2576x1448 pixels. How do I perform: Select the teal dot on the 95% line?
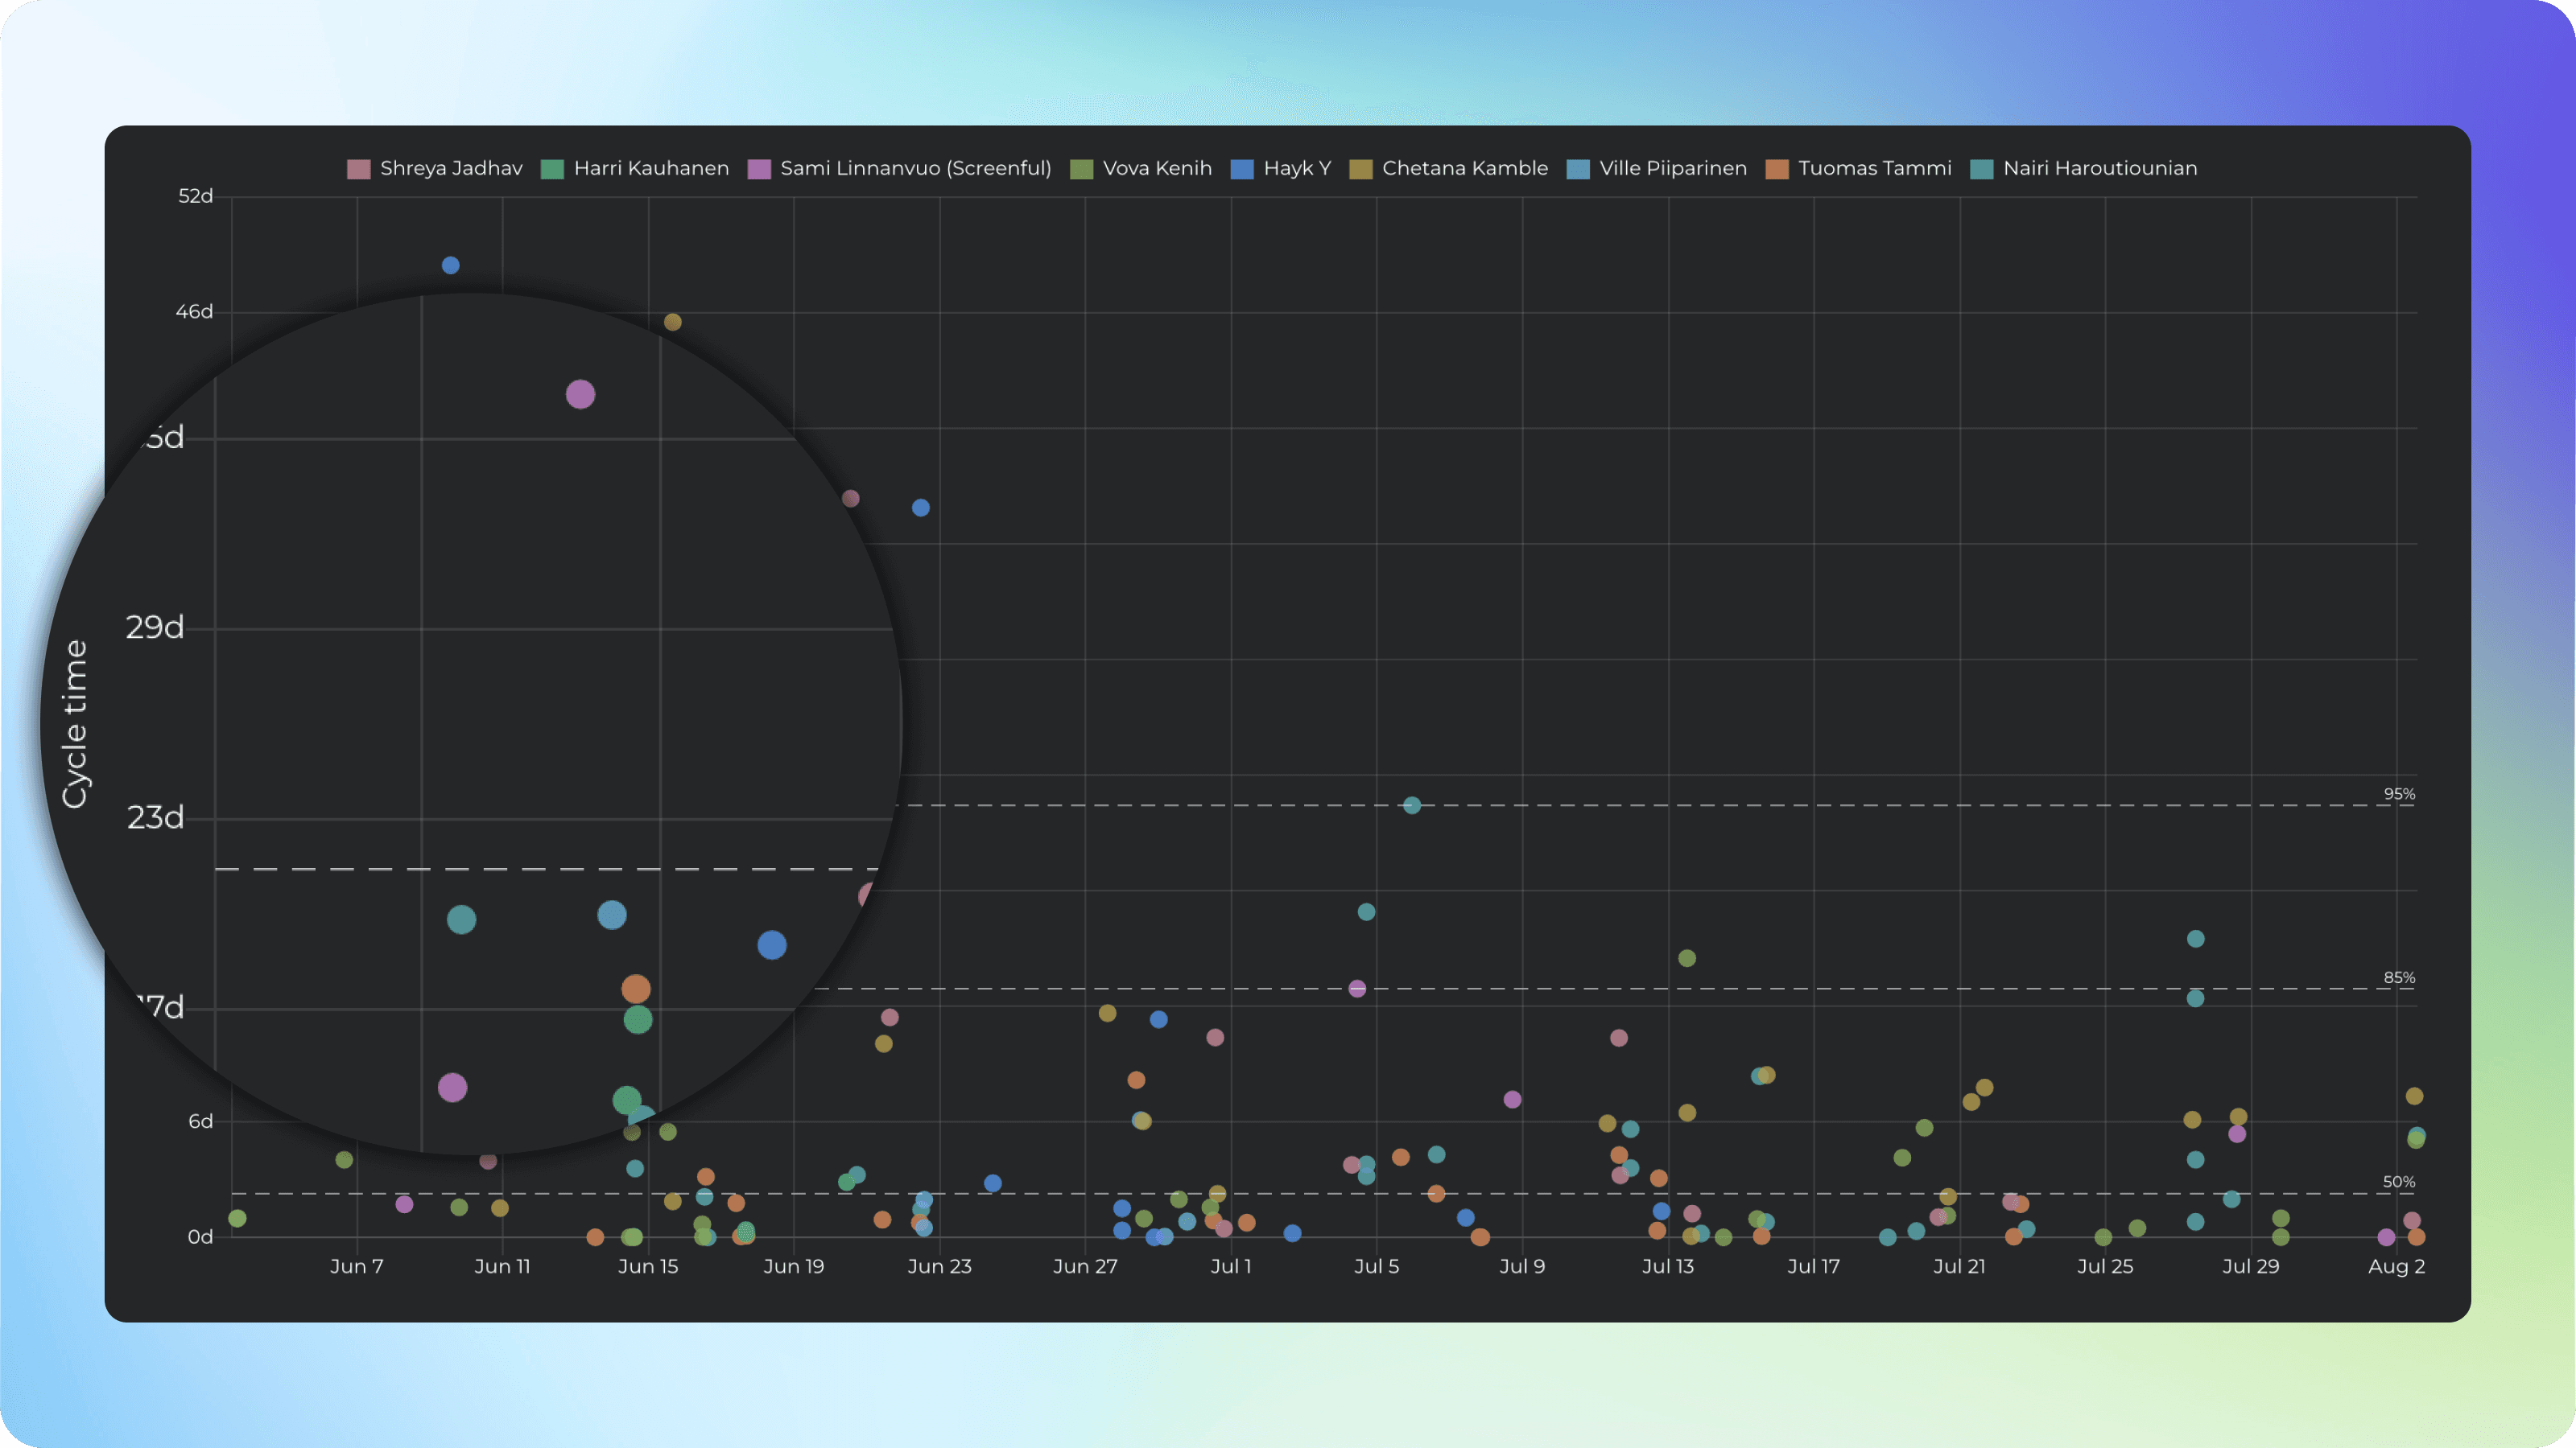pos(1412,805)
